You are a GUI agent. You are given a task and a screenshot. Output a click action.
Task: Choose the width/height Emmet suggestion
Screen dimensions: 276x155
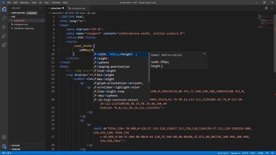coord(121,54)
